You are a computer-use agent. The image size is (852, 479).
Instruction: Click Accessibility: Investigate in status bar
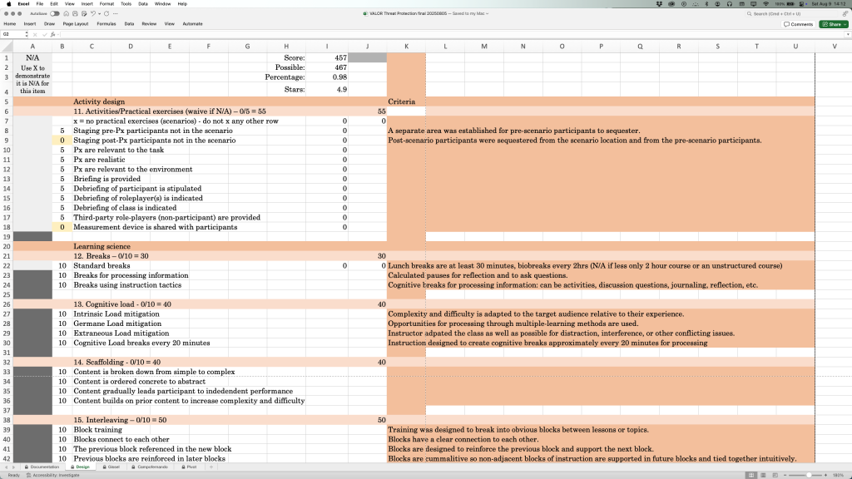pos(52,475)
